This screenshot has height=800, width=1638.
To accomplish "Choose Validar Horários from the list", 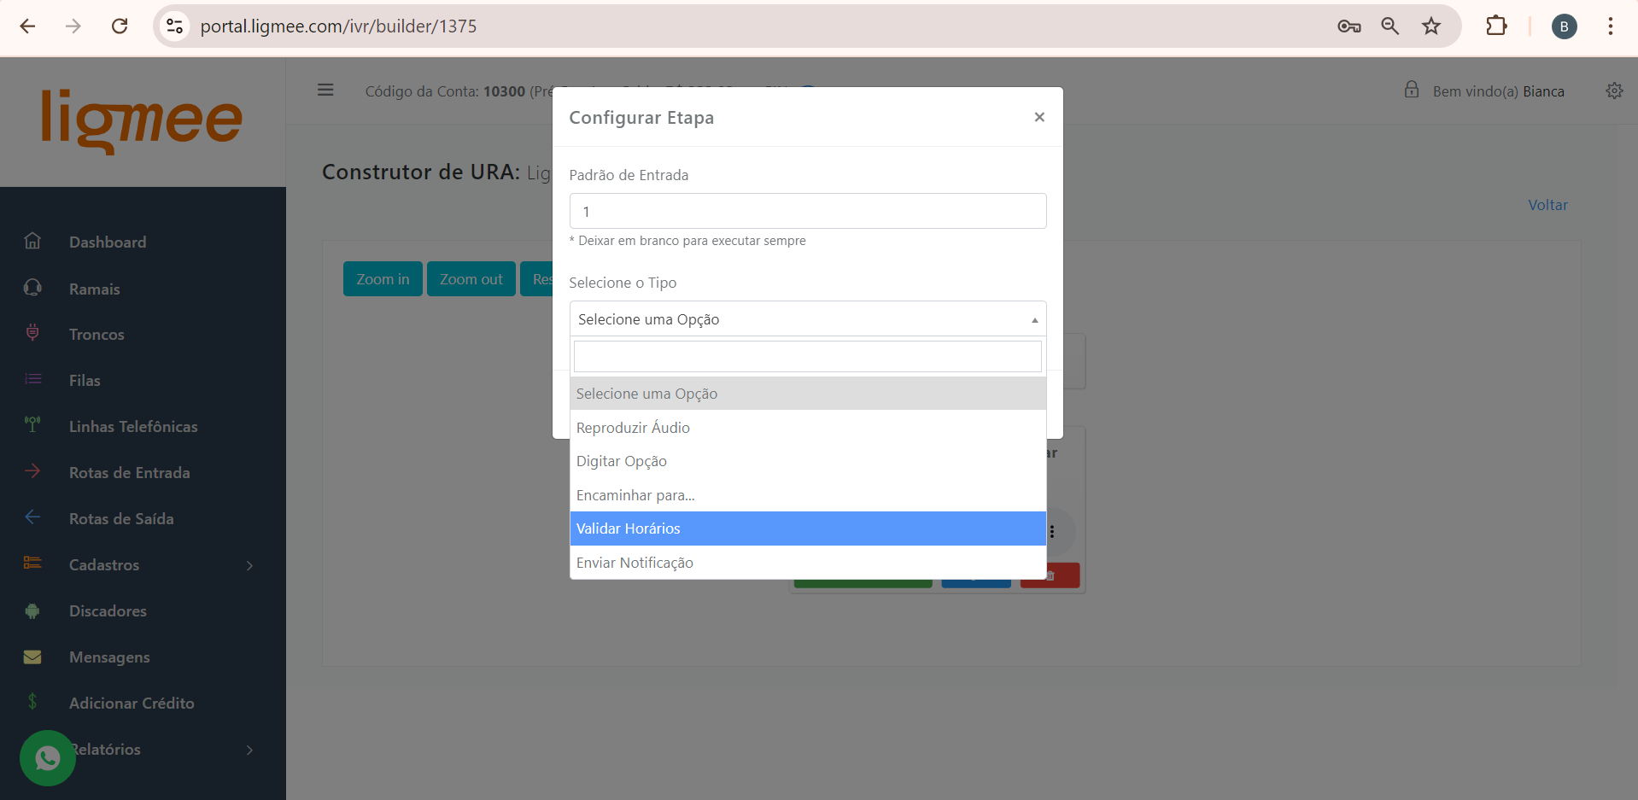I will coord(807,528).
